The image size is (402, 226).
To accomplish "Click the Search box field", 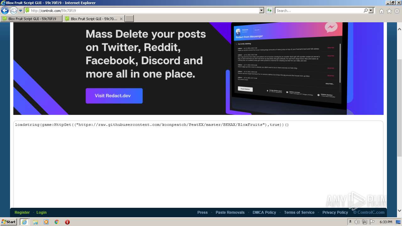I will pyautogui.click(x=319, y=10).
